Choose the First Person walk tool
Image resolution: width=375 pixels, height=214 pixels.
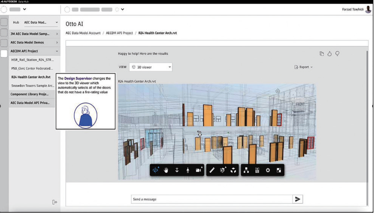coord(187,170)
